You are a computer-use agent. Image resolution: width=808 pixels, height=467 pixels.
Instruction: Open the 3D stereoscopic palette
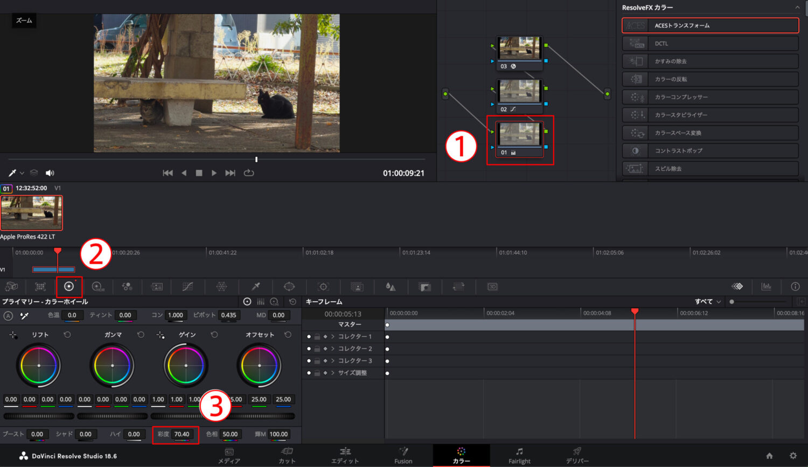492,287
